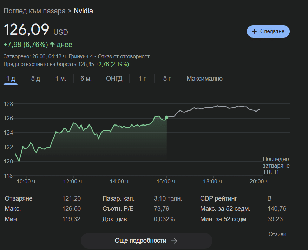Click the Nvidia breadcrumb title
The image size is (308, 250).
(x=83, y=11)
